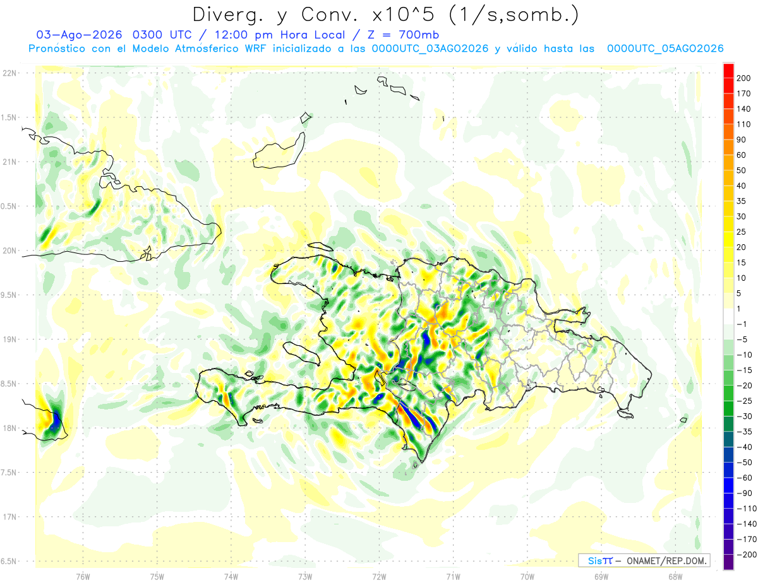The height and width of the screenshot is (585, 758).
Task: Click the '76W' longitude label
Action: (x=83, y=576)
